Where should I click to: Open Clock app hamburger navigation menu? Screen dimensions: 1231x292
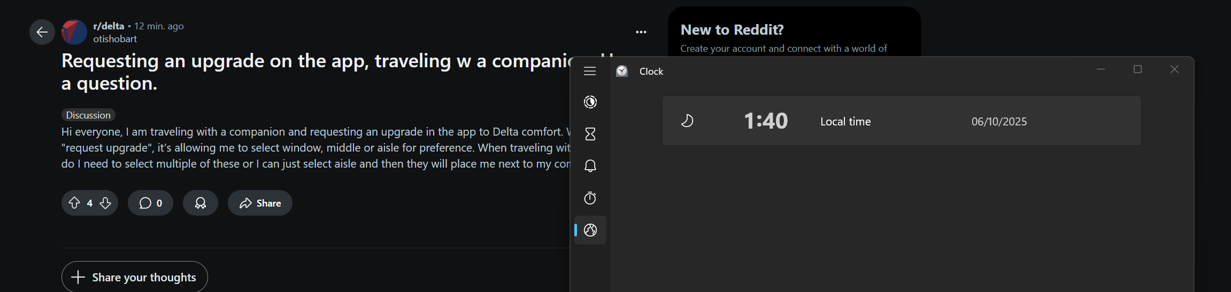click(590, 71)
